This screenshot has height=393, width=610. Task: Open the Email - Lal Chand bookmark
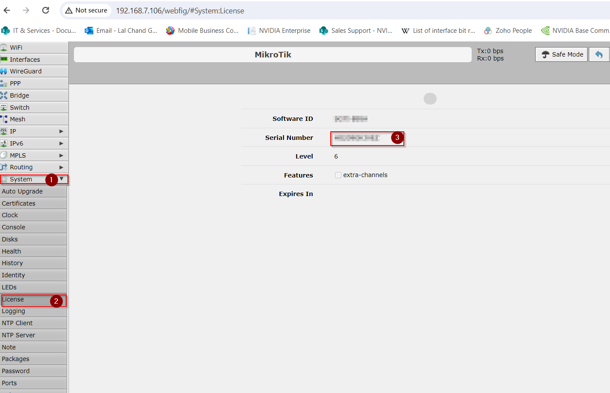(121, 31)
